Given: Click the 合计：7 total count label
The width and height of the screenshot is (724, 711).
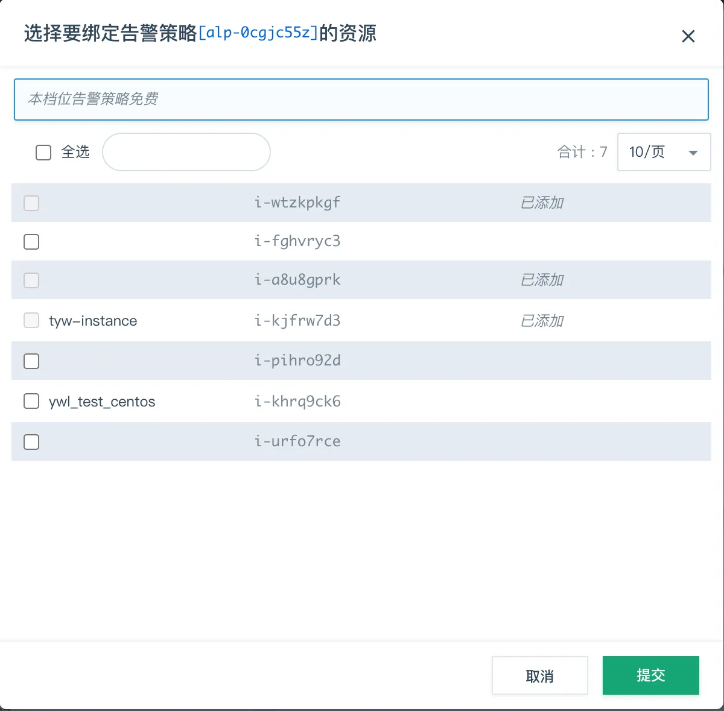Looking at the screenshot, I should coord(582,152).
